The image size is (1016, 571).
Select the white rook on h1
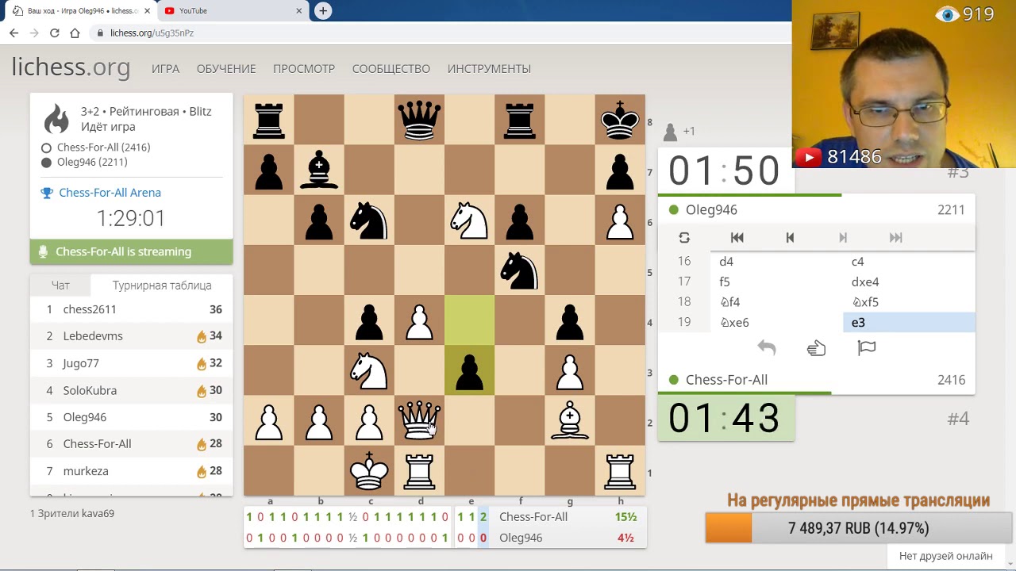click(620, 470)
